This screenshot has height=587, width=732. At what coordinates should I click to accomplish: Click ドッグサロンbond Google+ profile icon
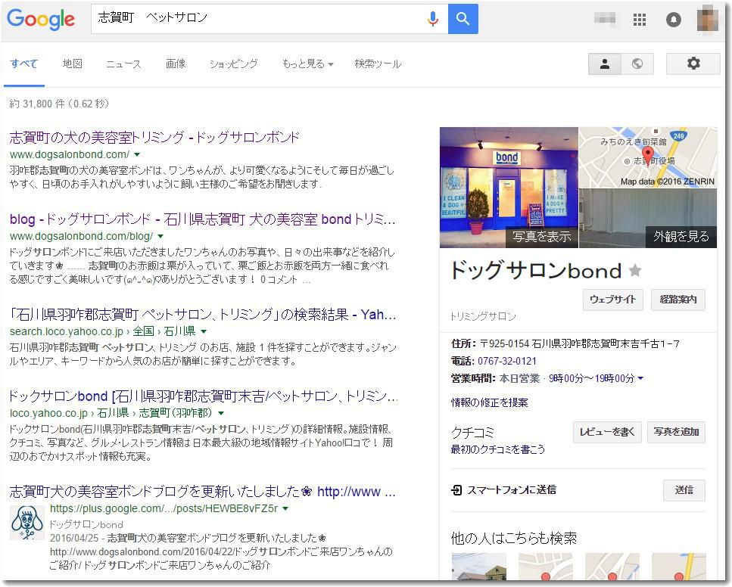click(27, 523)
